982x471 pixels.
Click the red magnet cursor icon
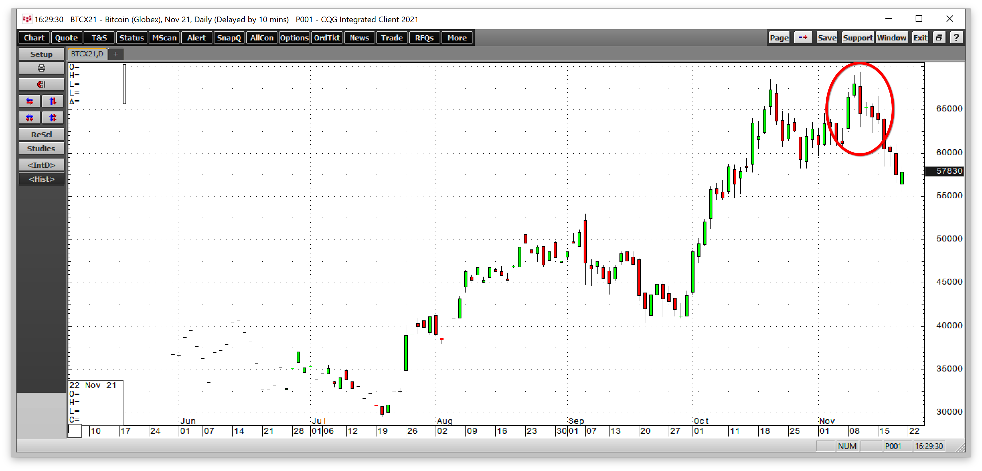pyautogui.click(x=41, y=84)
